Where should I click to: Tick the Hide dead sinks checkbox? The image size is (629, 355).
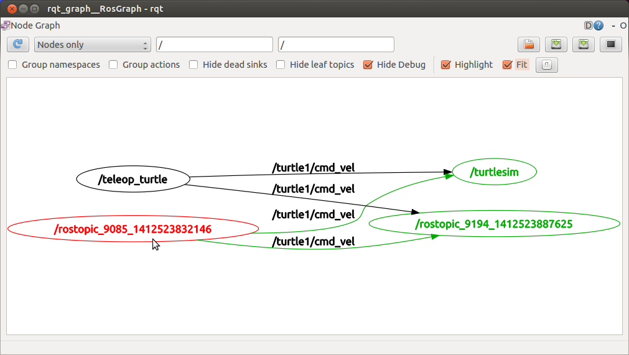pyautogui.click(x=193, y=65)
